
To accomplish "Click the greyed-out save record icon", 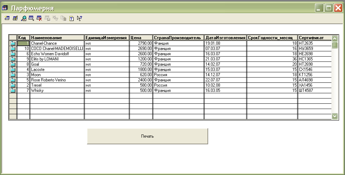I will (47, 18).
